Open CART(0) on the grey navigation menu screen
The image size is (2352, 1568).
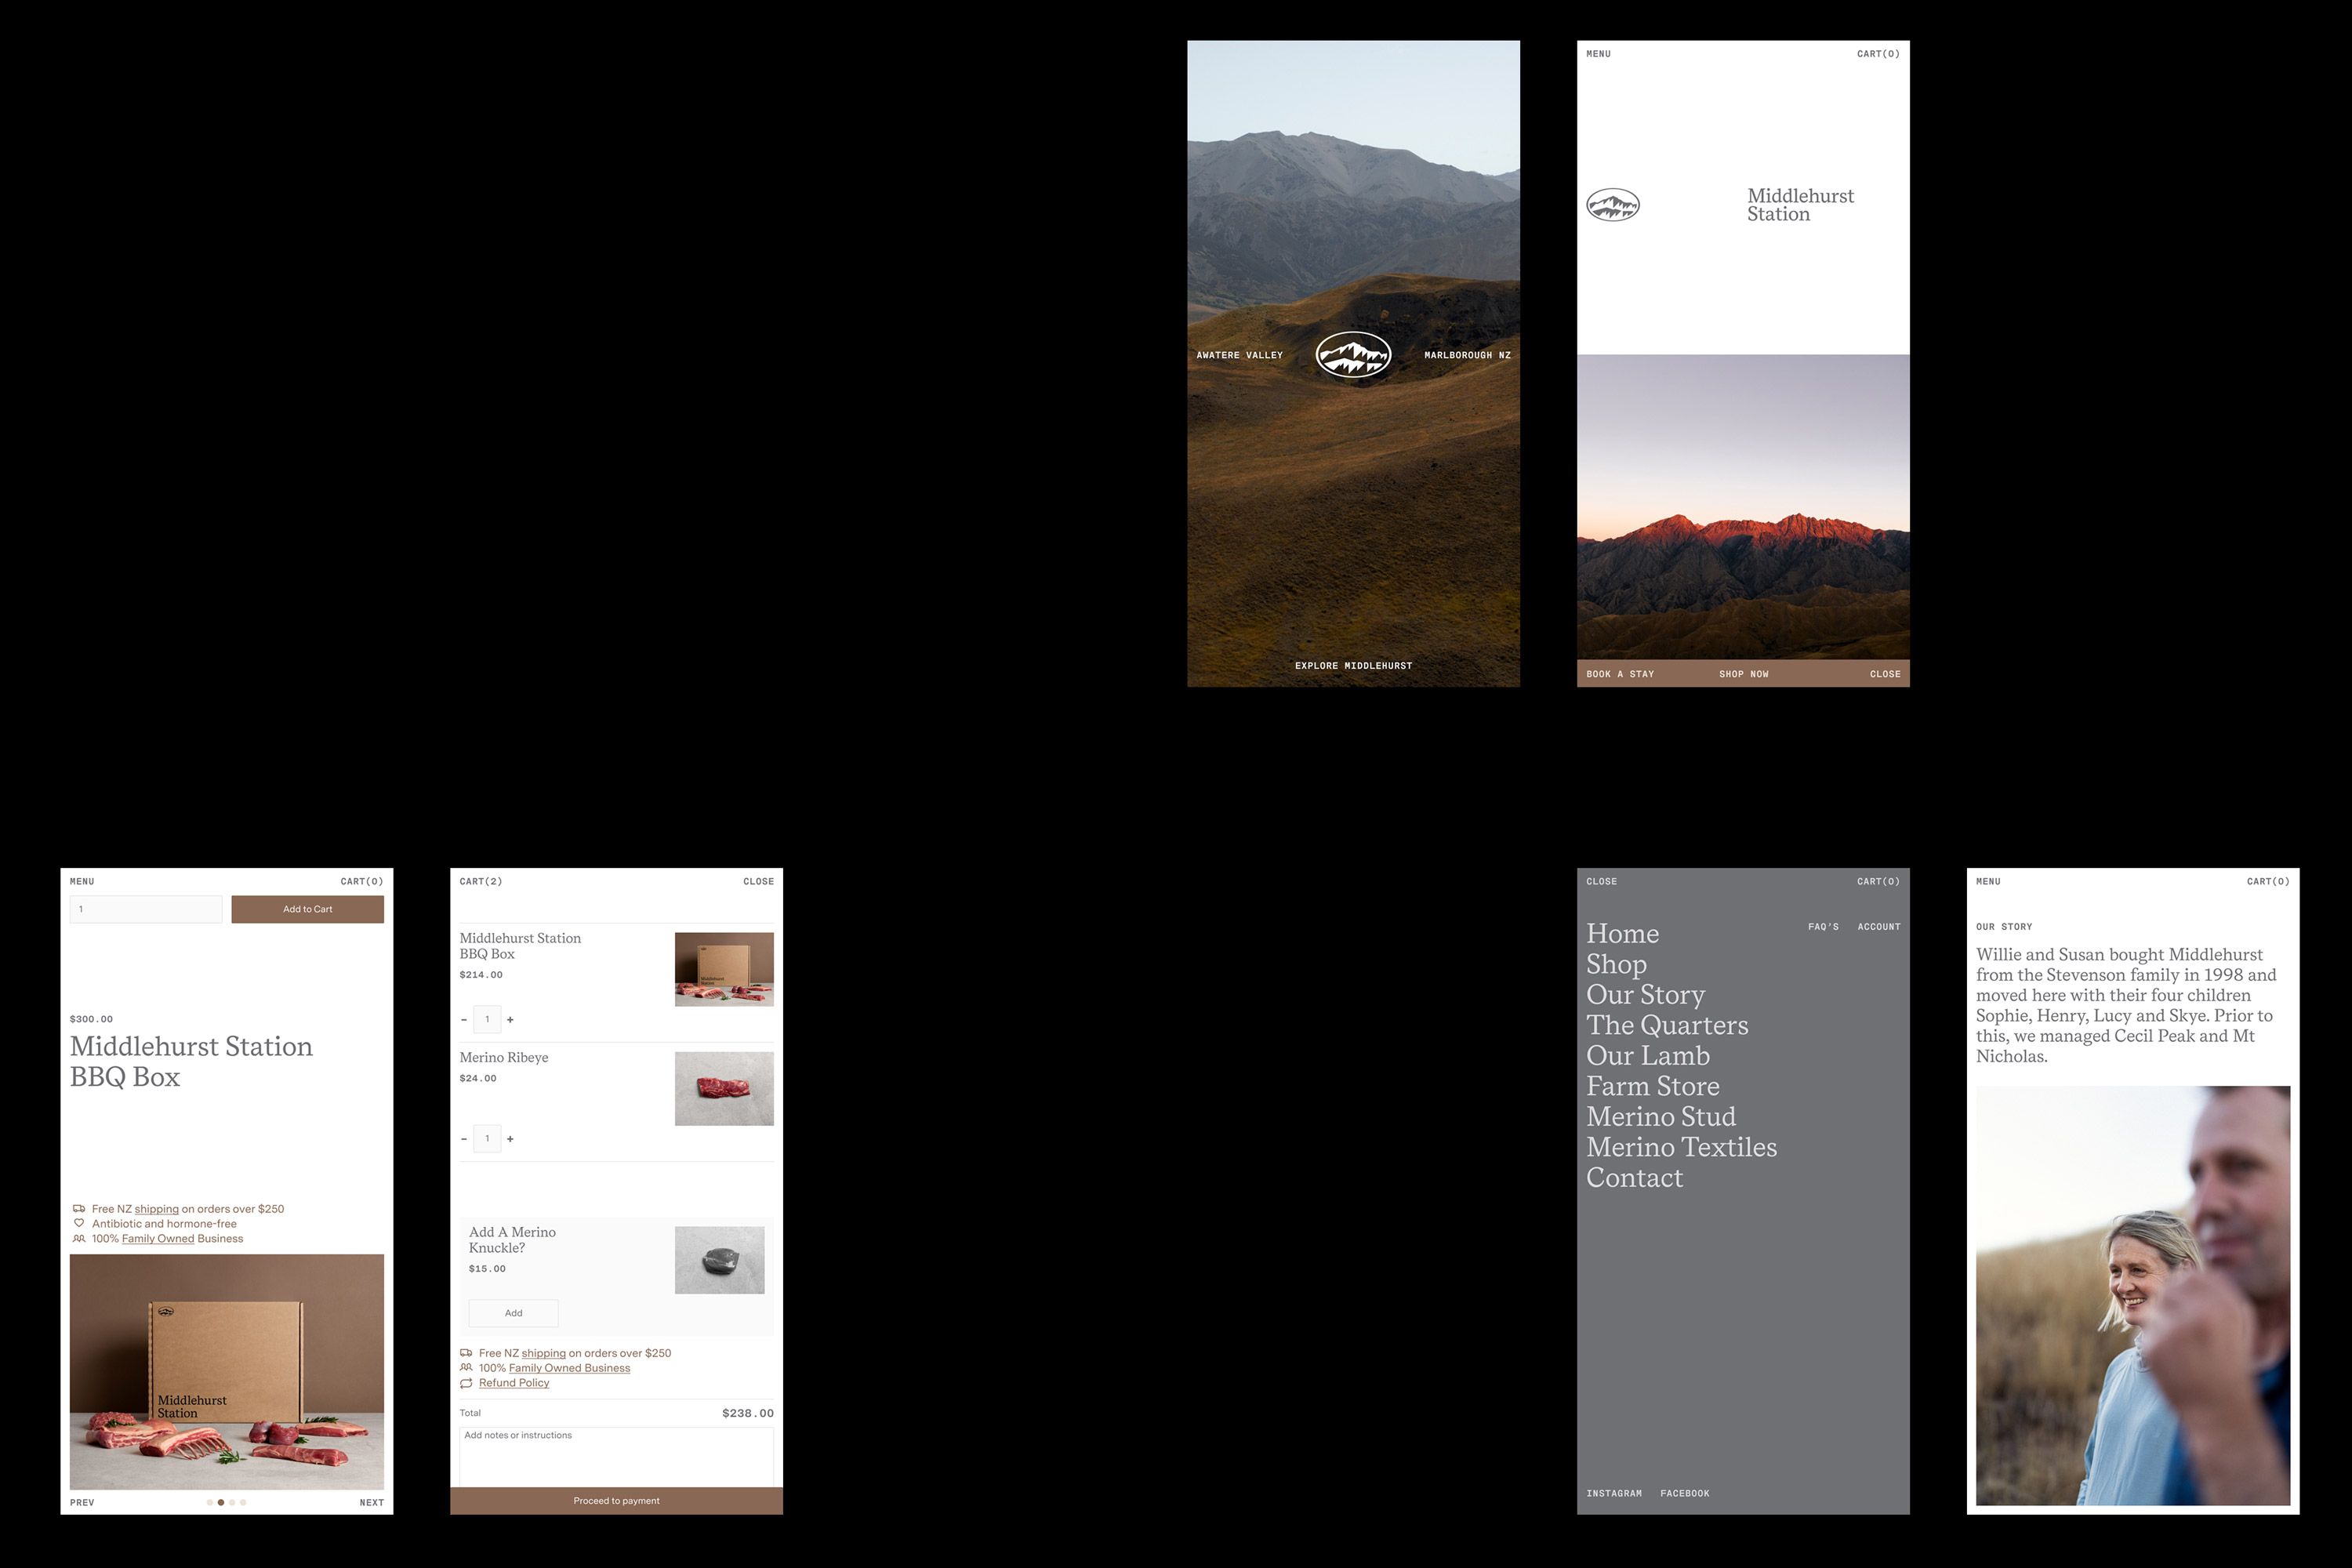1878,881
